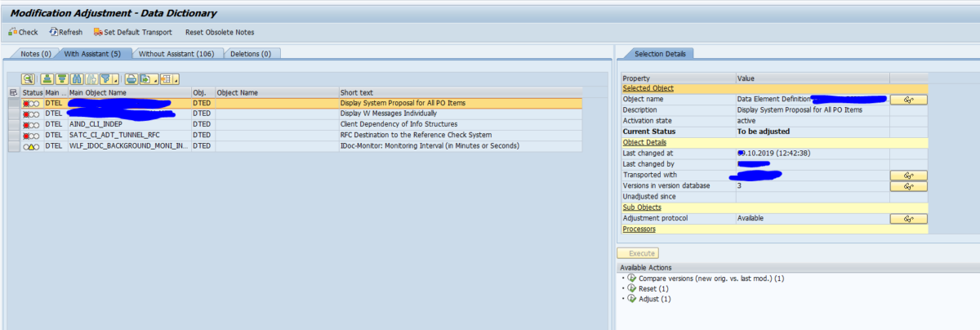
Task: Switch to the Without Assistant (106) tab
Action: (x=176, y=54)
